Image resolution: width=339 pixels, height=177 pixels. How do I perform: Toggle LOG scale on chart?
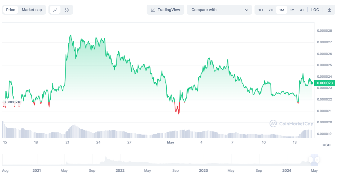315,10
